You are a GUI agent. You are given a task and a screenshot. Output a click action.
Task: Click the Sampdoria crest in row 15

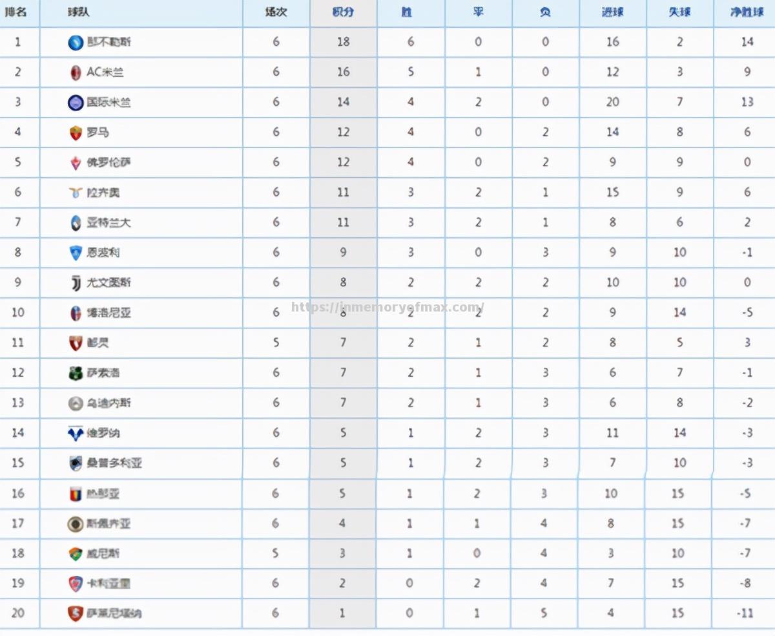76,463
